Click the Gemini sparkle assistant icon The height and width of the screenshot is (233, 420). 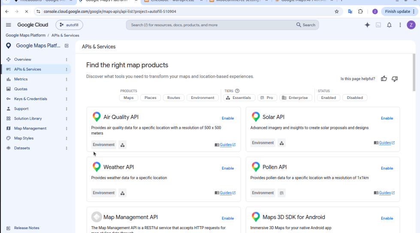click(x=367, y=25)
